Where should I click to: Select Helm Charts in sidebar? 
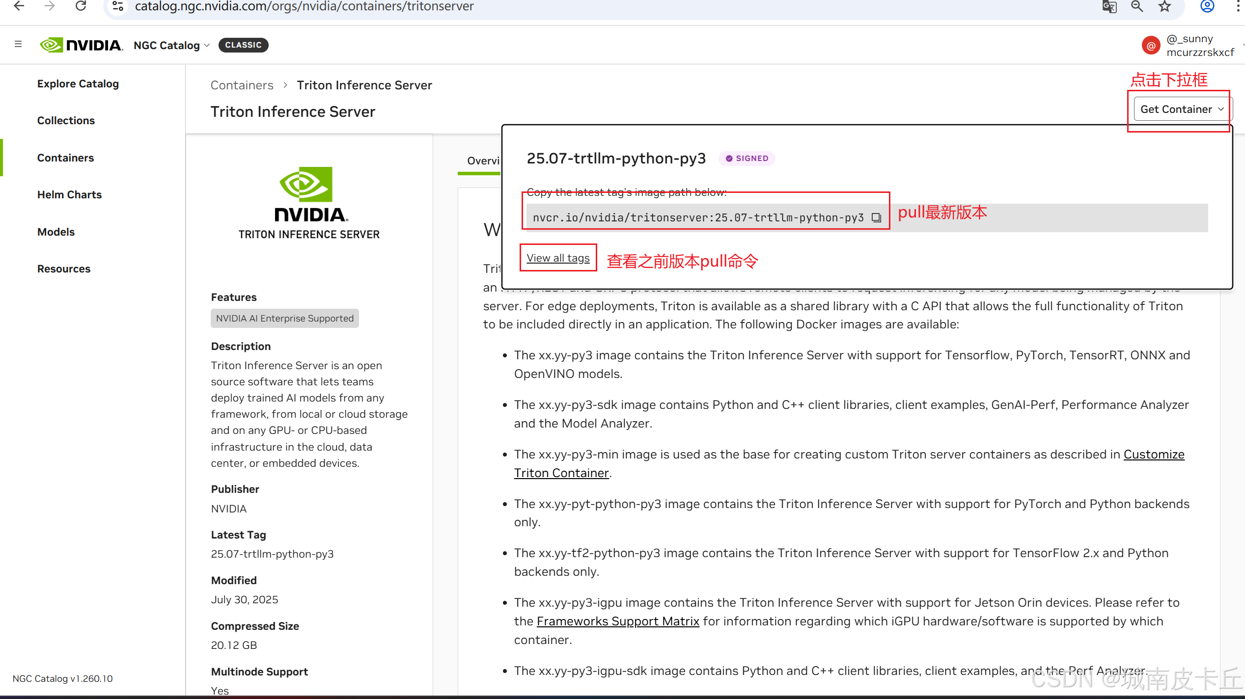pyautogui.click(x=69, y=194)
